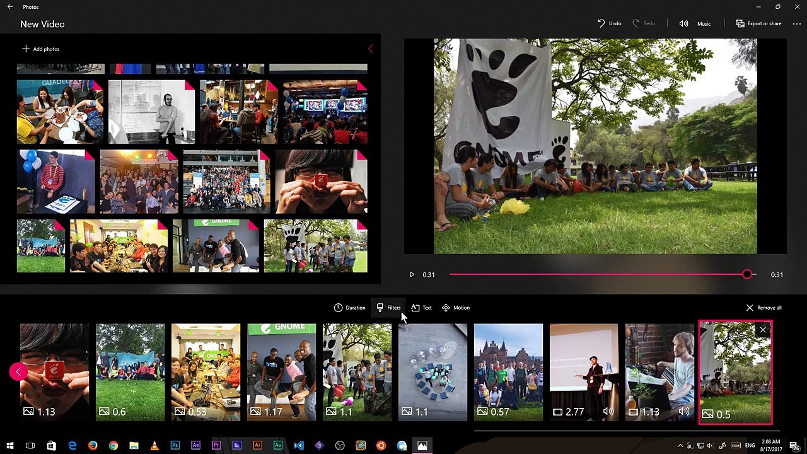Remove all clips from storyboard
Screen dimensions: 807x454
(x=763, y=308)
